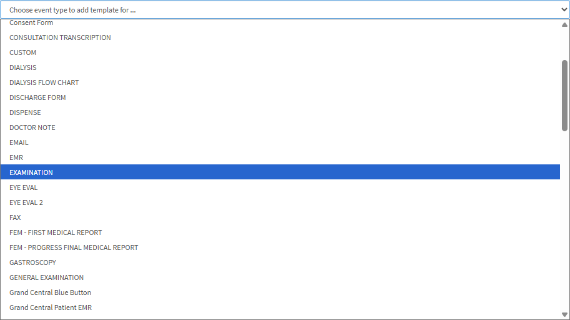Choose DISCHARGE FORM option

point(37,97)
